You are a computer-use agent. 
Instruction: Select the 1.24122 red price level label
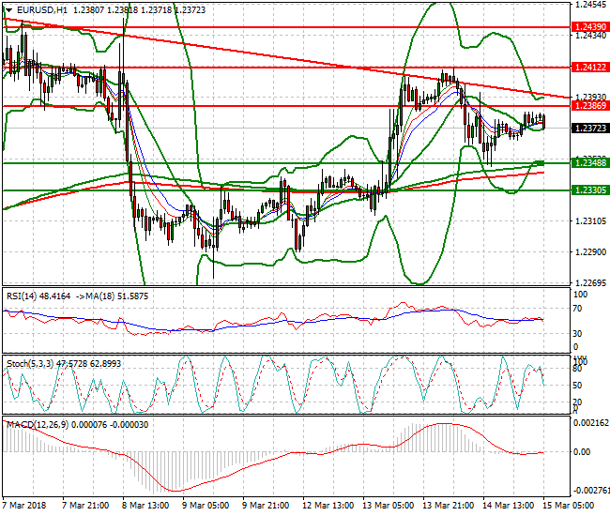[x=590, y=68]
